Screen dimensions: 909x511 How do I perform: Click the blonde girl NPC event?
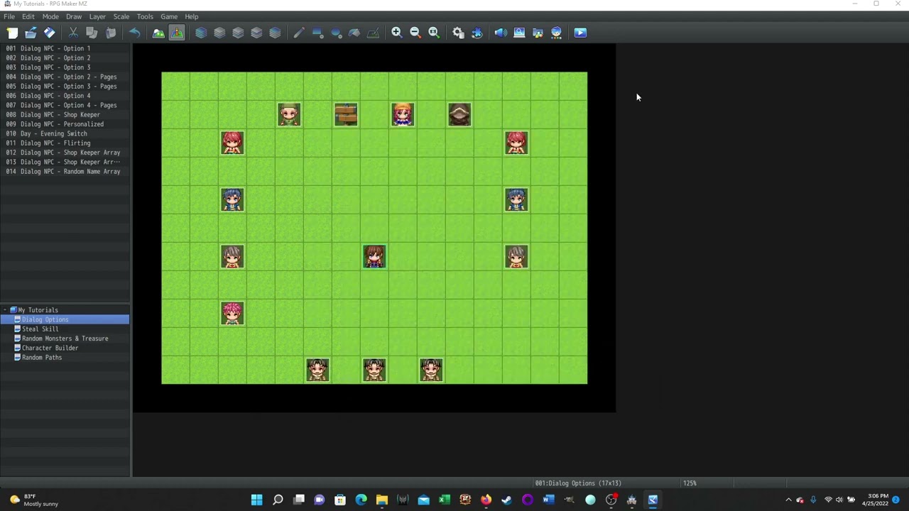pos(403,114)
